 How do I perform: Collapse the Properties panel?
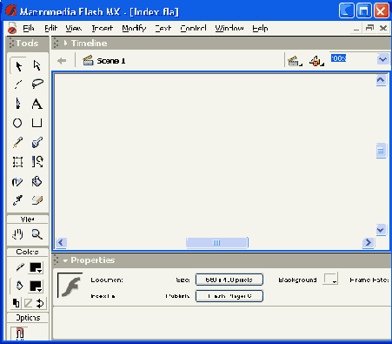click(x=65, y=260)
